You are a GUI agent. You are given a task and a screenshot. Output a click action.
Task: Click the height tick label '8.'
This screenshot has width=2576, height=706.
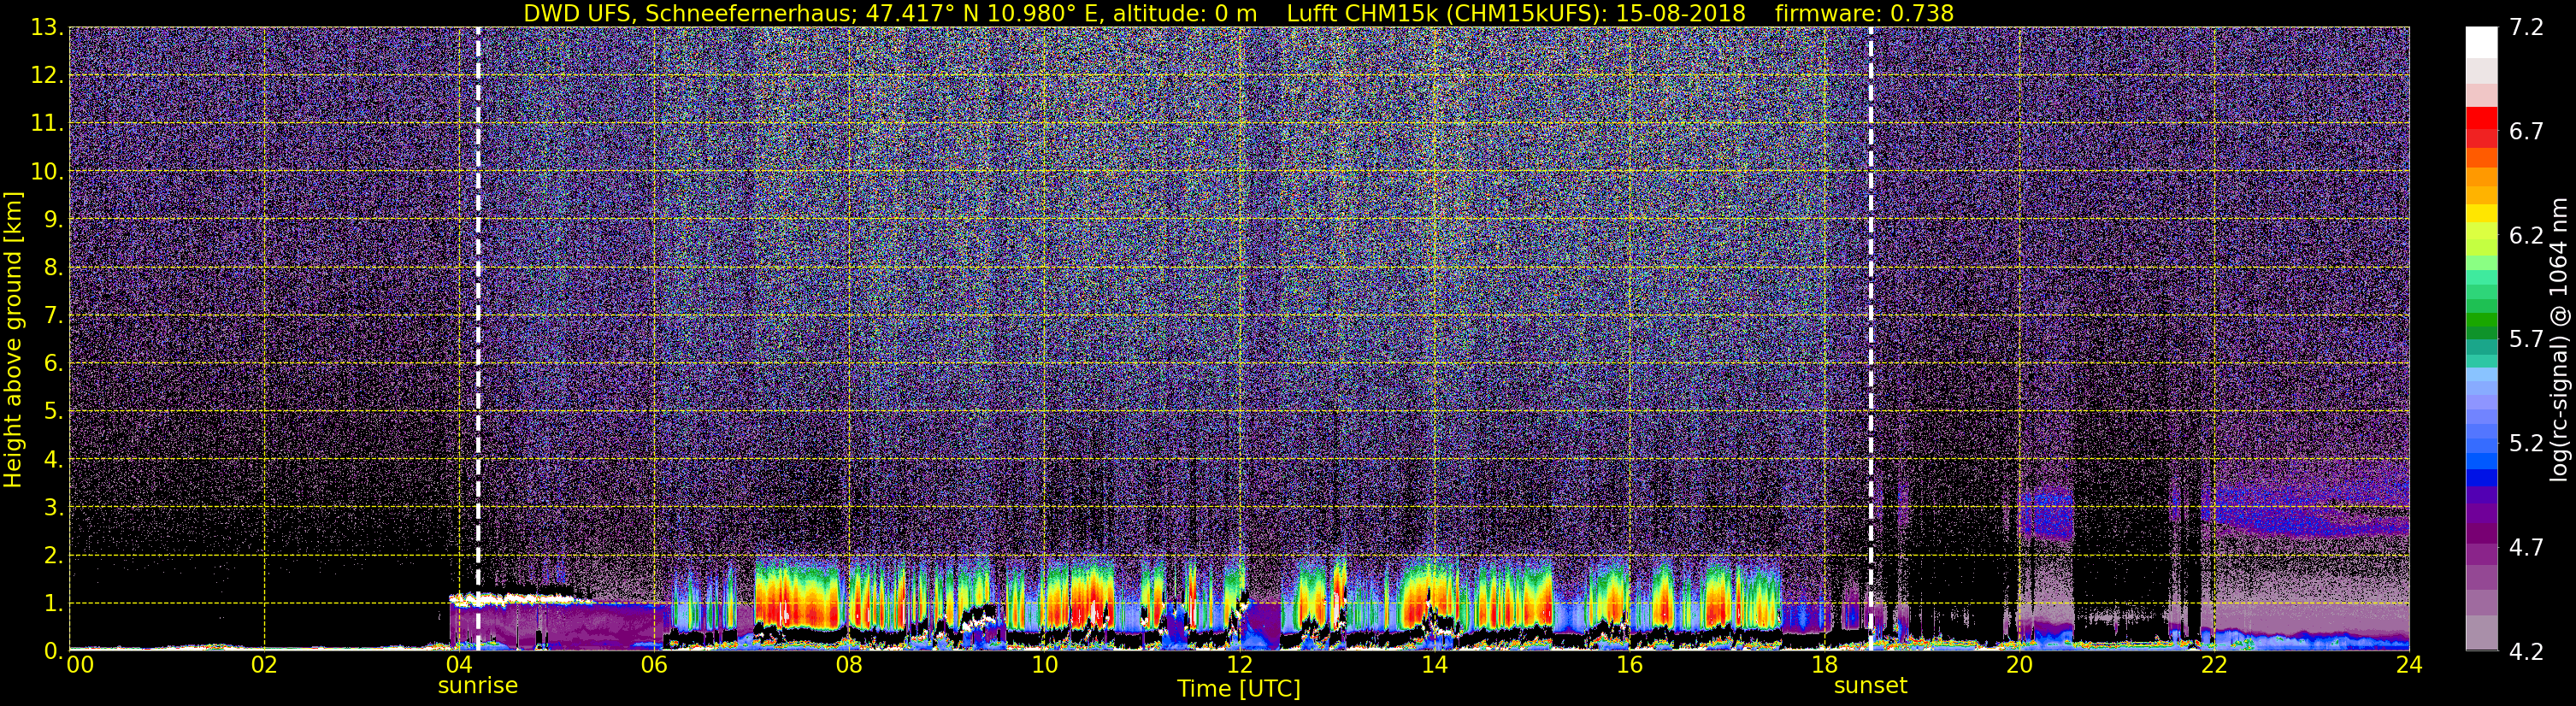(x=53, y=267)
